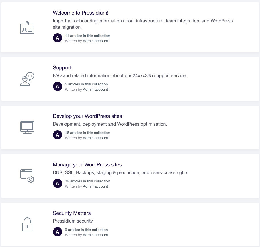Open the Support collection title
260x247 pixels.
tap(62, 68)
